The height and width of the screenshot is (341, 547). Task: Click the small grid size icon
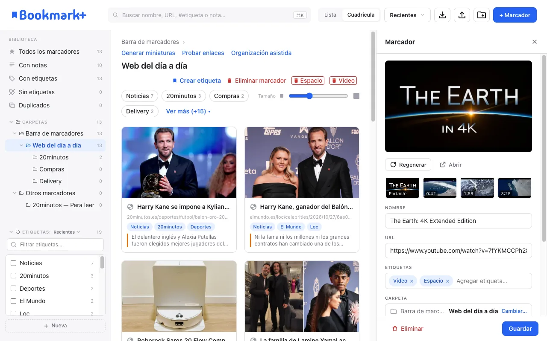(281, 96)
